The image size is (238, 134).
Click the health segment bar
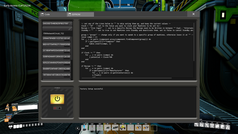[x=28, y=125]
